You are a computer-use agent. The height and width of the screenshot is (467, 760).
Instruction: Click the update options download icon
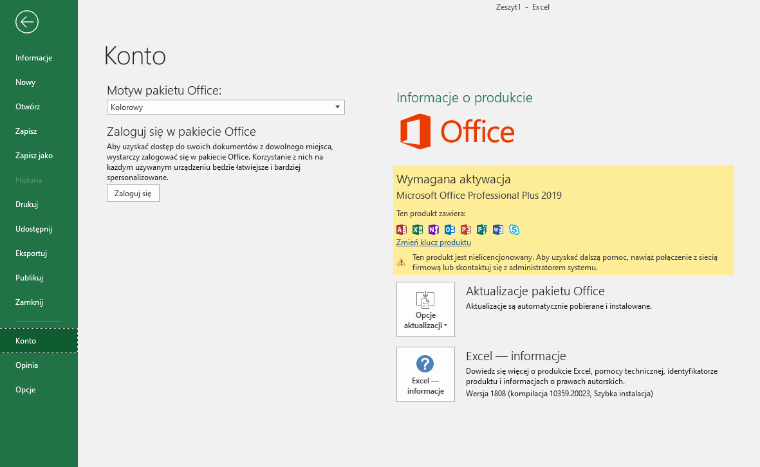[425, 299]
